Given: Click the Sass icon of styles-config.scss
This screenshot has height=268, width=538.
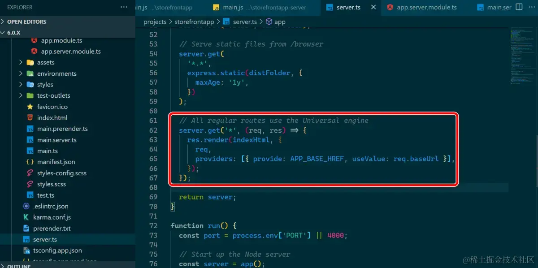Looking at the screenshot, I should point(30,173).
